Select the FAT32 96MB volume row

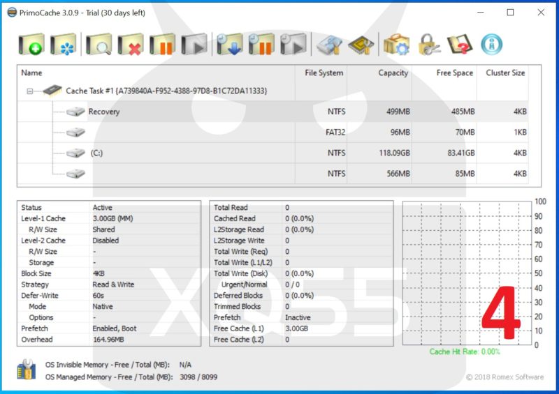point(210,132)
